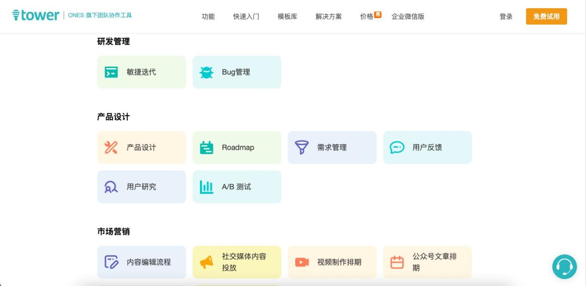586x286 pixels.
Task: Open the customer support headset chat
Action: coord(564,267)
